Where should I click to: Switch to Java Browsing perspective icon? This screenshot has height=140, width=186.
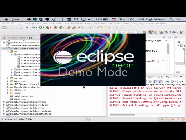click(156, 32)
